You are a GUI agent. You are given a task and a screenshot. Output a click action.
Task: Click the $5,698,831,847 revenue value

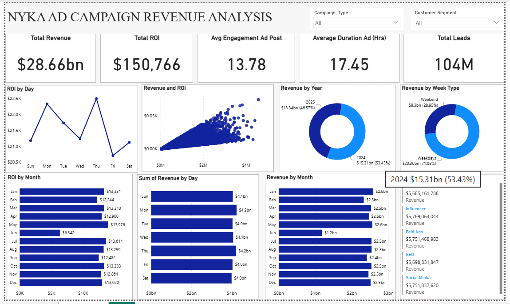pyautogui.click(x=422, y=262)
